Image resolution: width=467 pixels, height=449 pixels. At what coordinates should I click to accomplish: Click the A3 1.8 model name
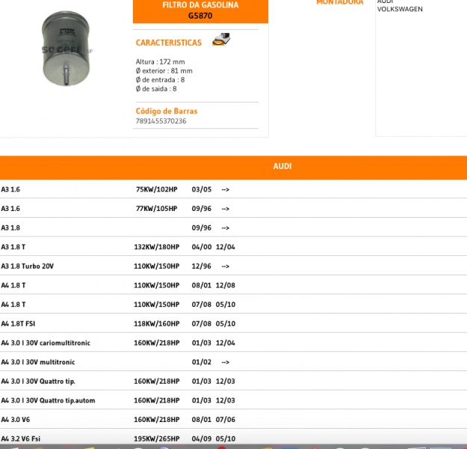[x=10, y=227]
